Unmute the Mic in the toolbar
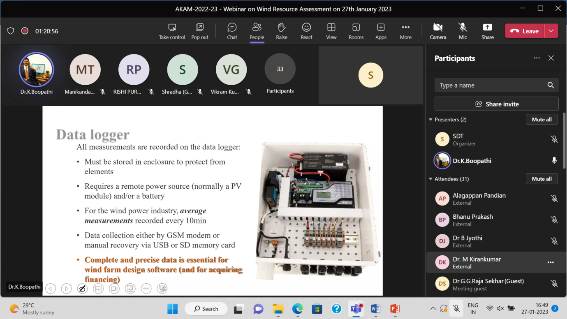The image size is (567, 319). (x=463, y=31)
